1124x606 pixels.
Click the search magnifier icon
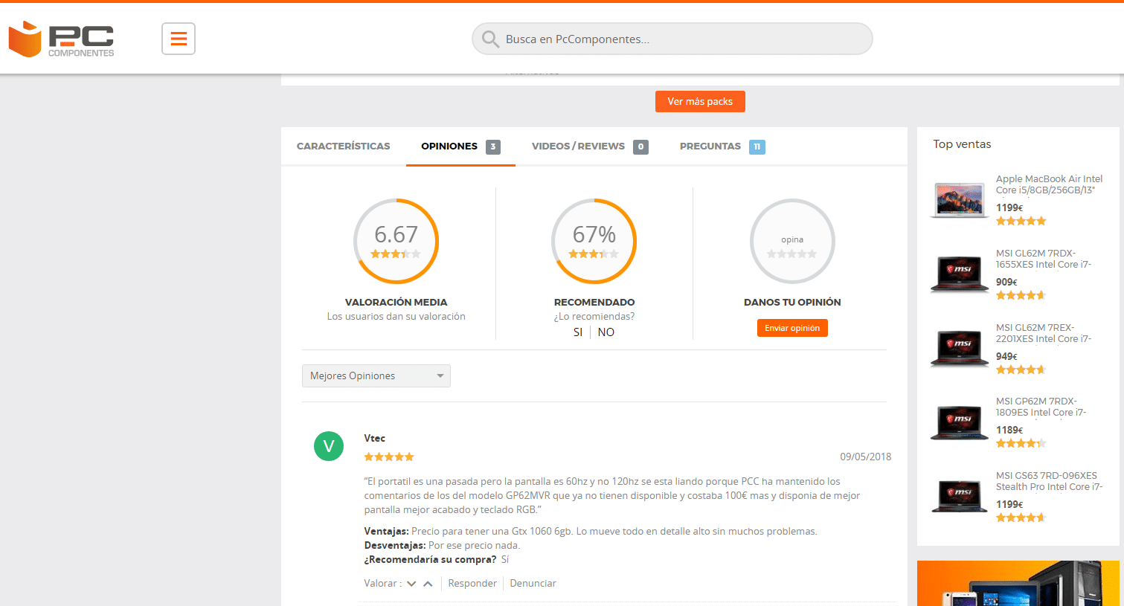tap(490, 39)
